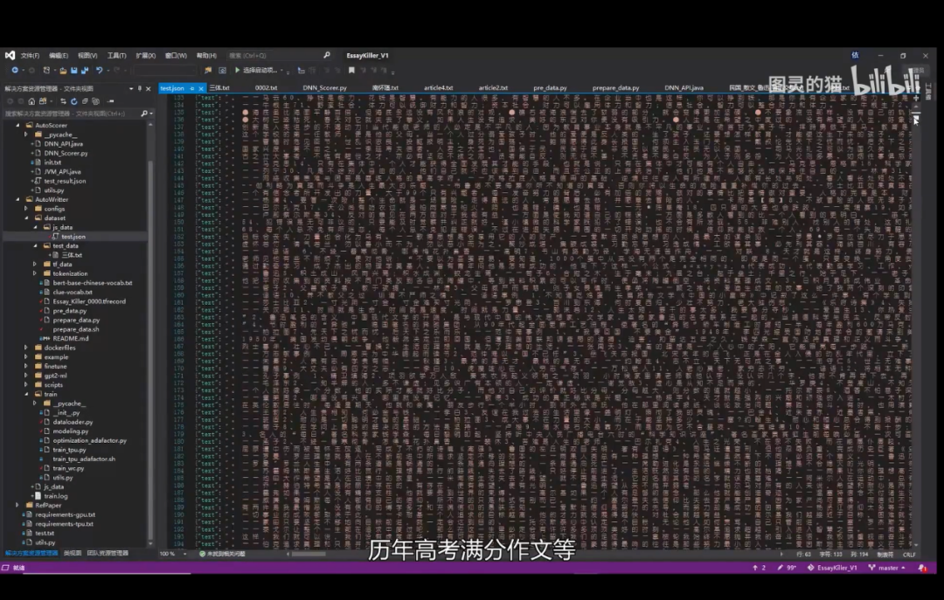Image resolution: width=944 pixels, height=600 pixels.
Task: Click the Undo arrow in toolbar
Action: pyautogui.click(x=99, y=70)
